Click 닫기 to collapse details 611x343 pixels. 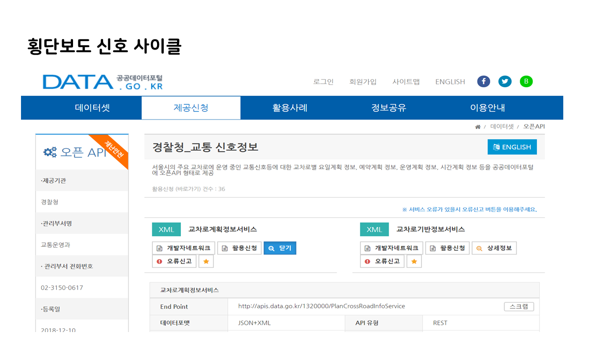(280, 248)
